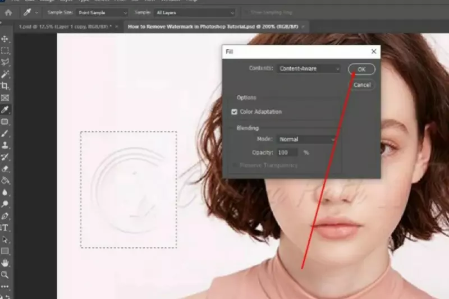Click Cancel in the Fill dialog
The height and width of the screenshot is (299, 449).
(x=362, y=85)
